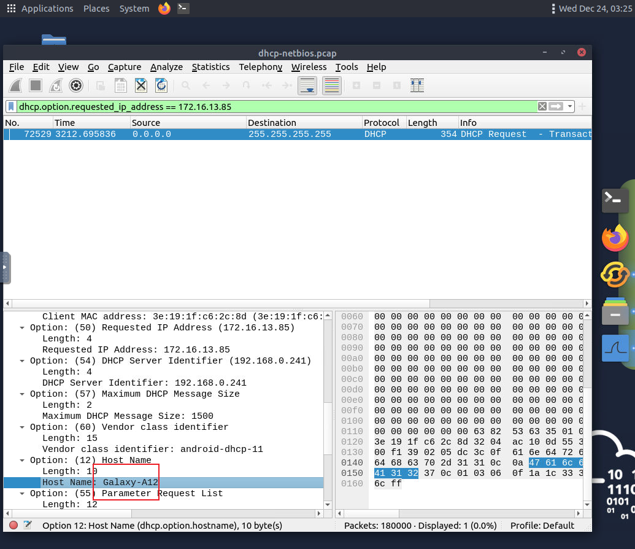Open the Wireless menu
Image resolution: width=635 pixels, height=549 pixels.
click(x=309, y=67)
